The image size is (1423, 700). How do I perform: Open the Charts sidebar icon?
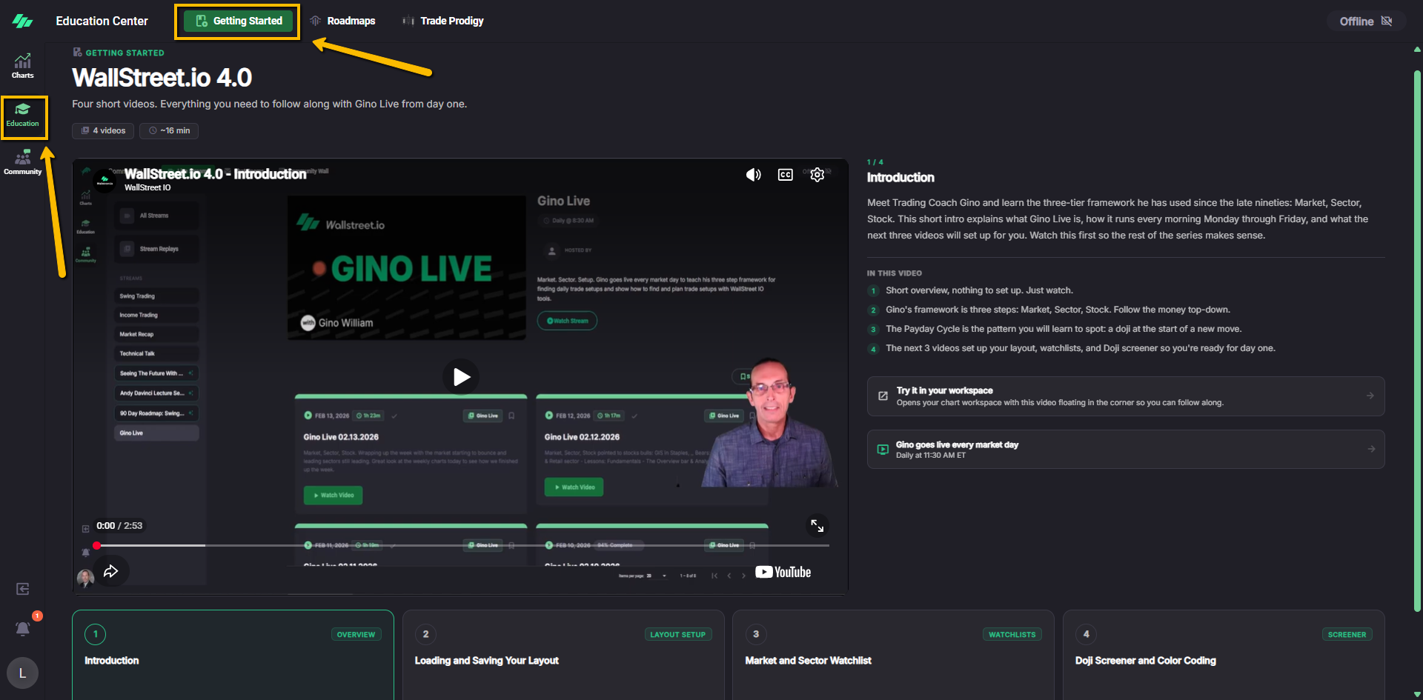click(x=22, y=65)
